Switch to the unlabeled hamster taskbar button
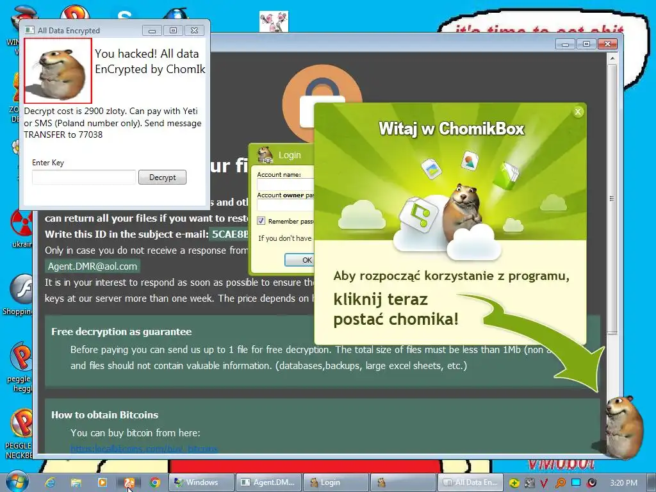This screenshot has width=656, height=492. 402,482
